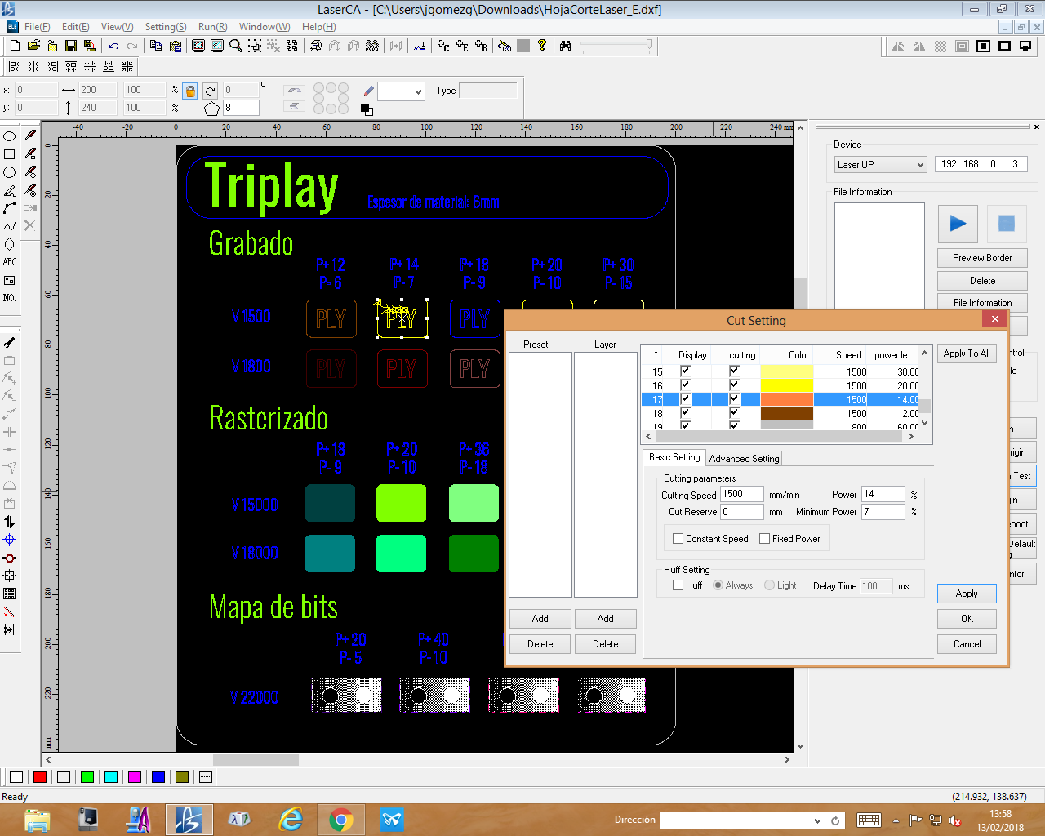1045x836 pixels.
Task: Create a new file with the New icon
Action: pos(15,46)
